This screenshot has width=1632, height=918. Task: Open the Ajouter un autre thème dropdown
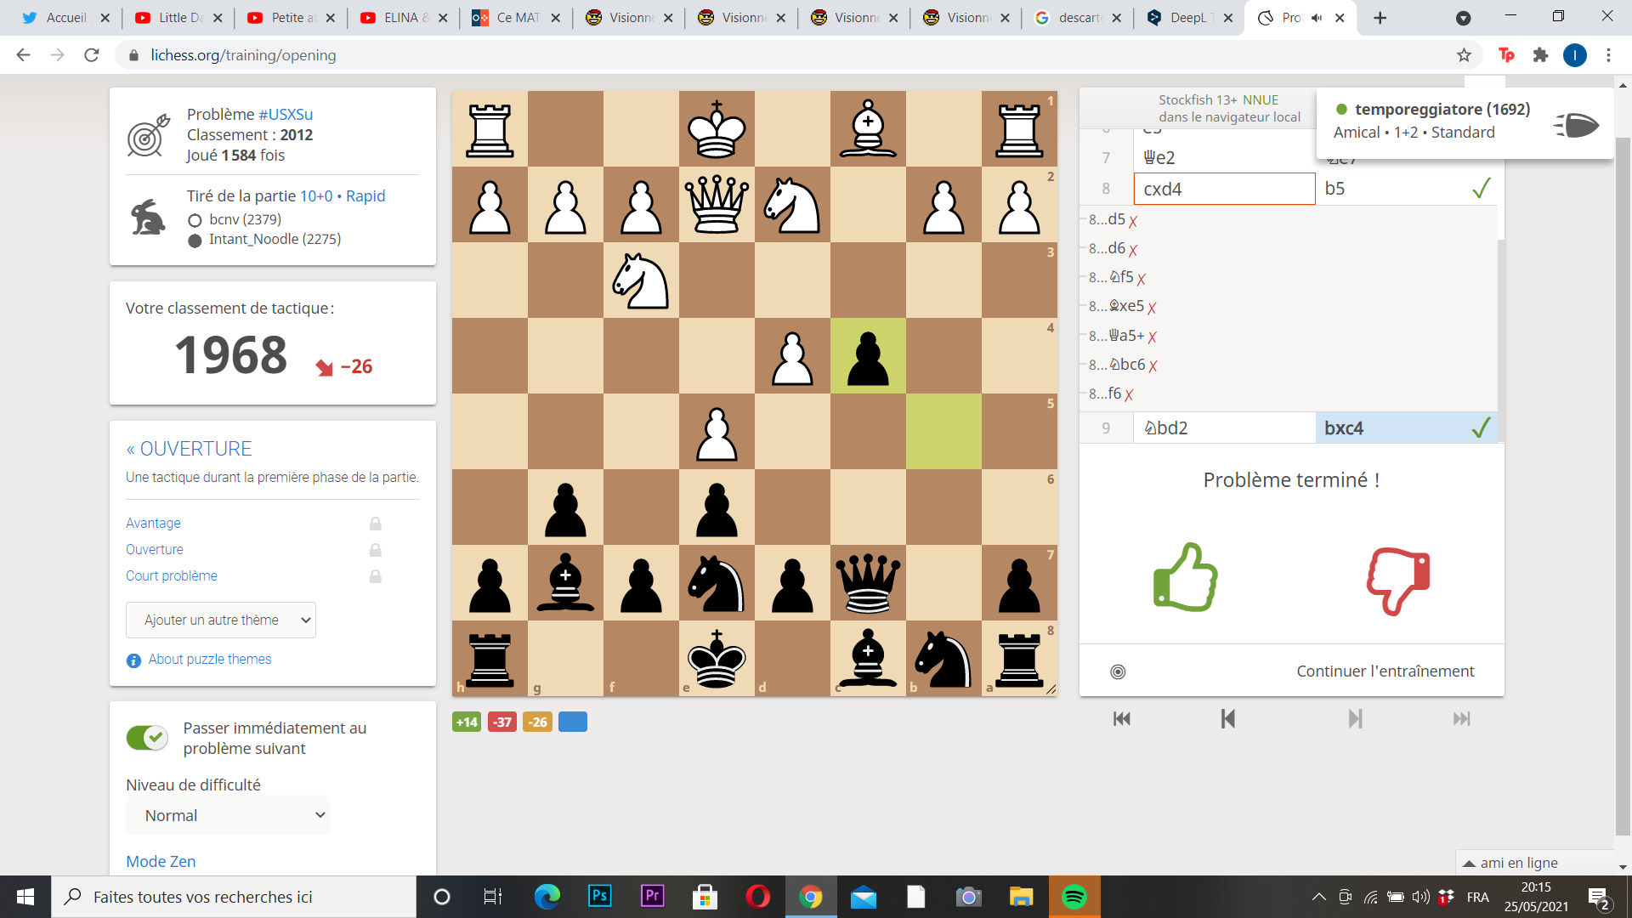221,620
